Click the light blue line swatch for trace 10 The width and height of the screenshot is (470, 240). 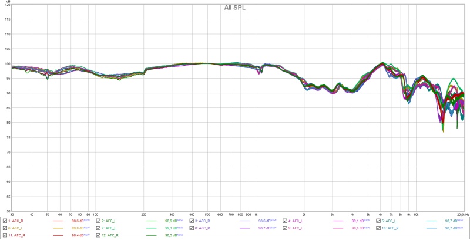[x=431, y=228]
